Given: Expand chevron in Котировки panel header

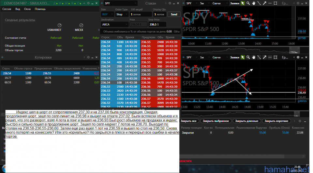Looking at the screenshot, I should [x=84, y=57].
